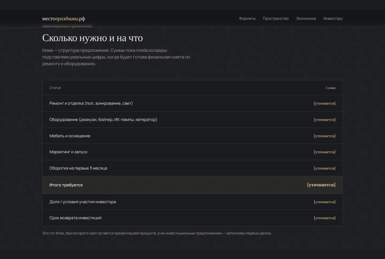Click the [уточняется] value for Мебель и оснащение
The image size is (385, 259).
325,136
